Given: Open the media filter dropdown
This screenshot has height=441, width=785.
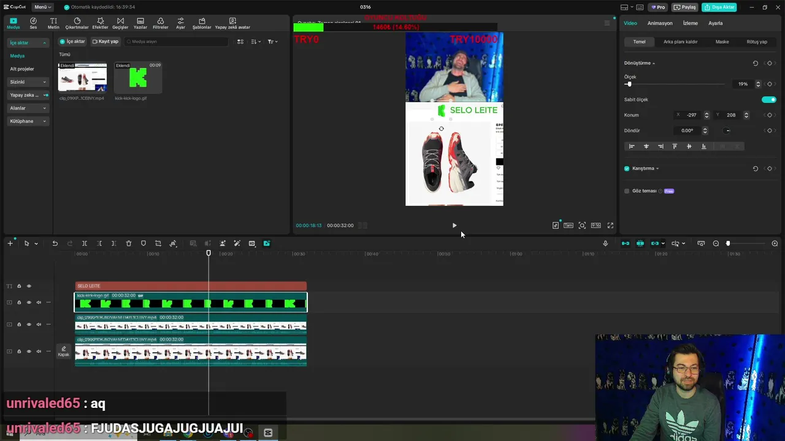Looking at the screenshot, I should 272,42.
